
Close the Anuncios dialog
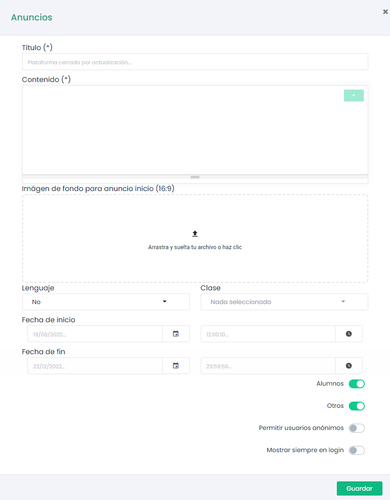pos(385,12)
